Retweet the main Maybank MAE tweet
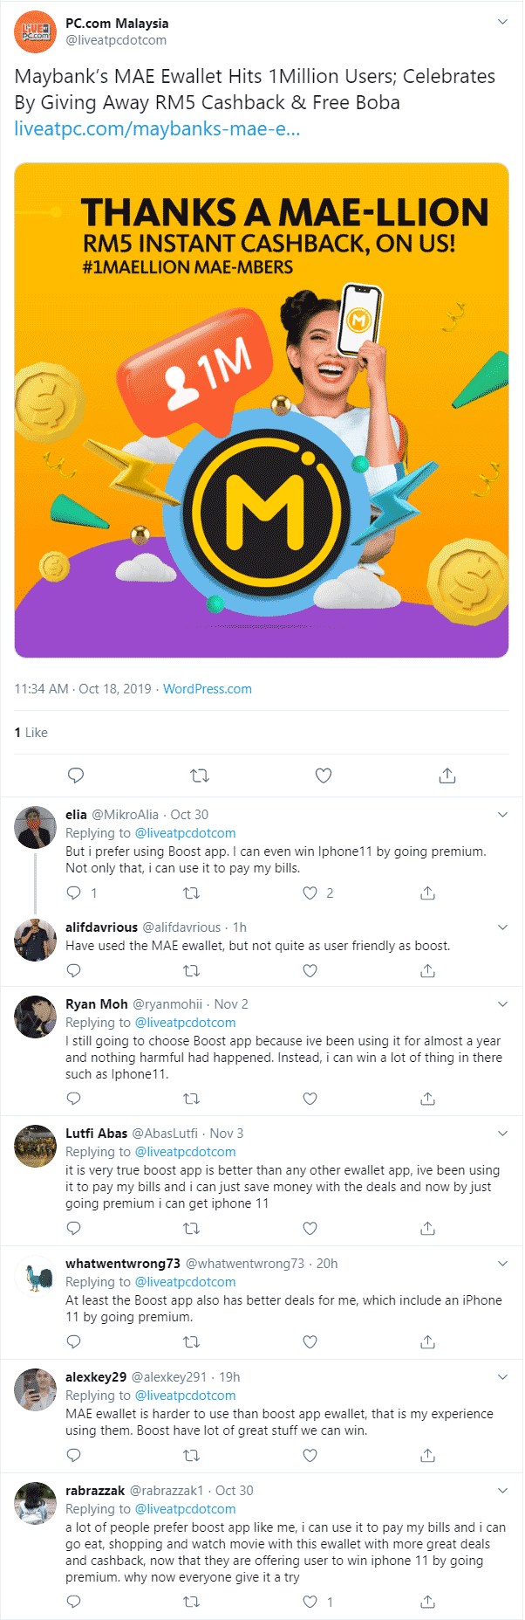This screenshot has height=1620, width=525. pos(200,776)
